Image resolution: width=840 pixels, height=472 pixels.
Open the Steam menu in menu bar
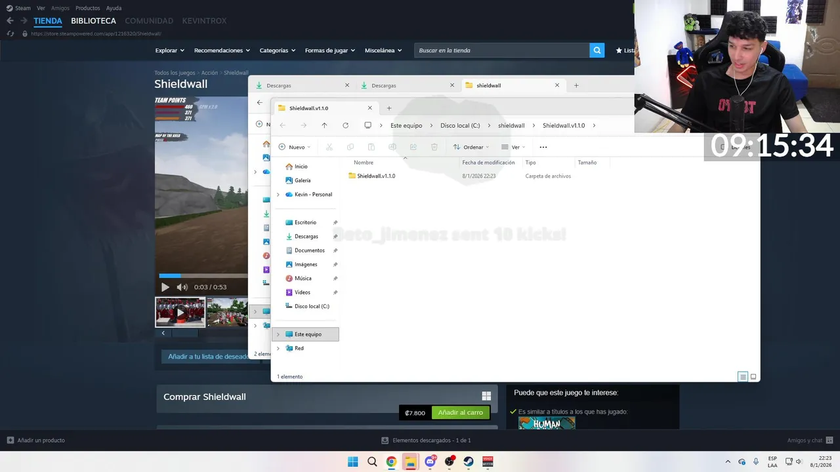point(18,8)
